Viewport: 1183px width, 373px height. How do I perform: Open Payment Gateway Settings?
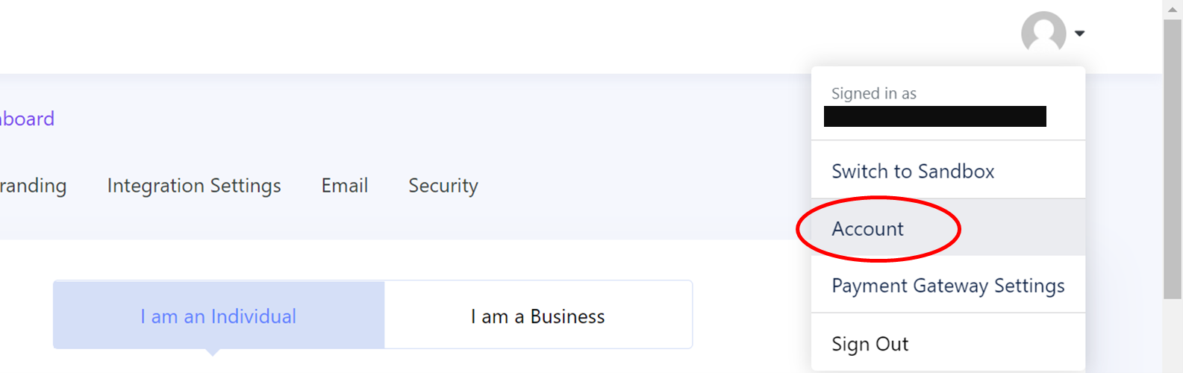(x=948, y=285)
